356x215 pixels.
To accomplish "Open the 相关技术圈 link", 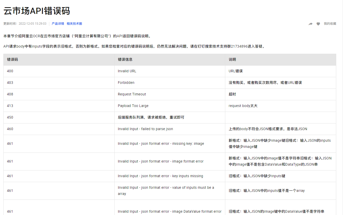I will [x=74, y=24].
